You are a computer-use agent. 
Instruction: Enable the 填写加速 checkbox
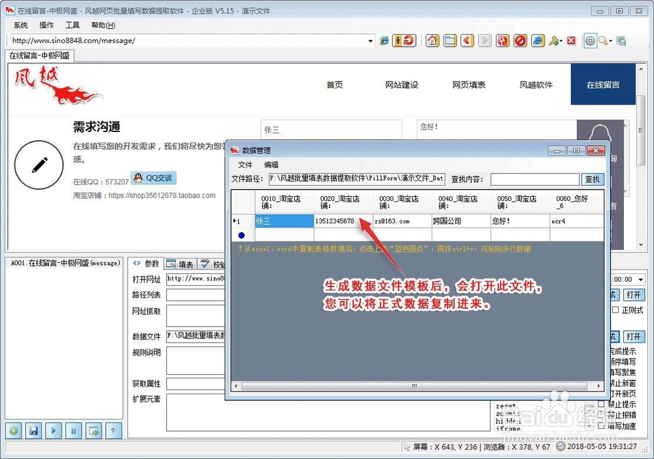(x=601, y=426)
